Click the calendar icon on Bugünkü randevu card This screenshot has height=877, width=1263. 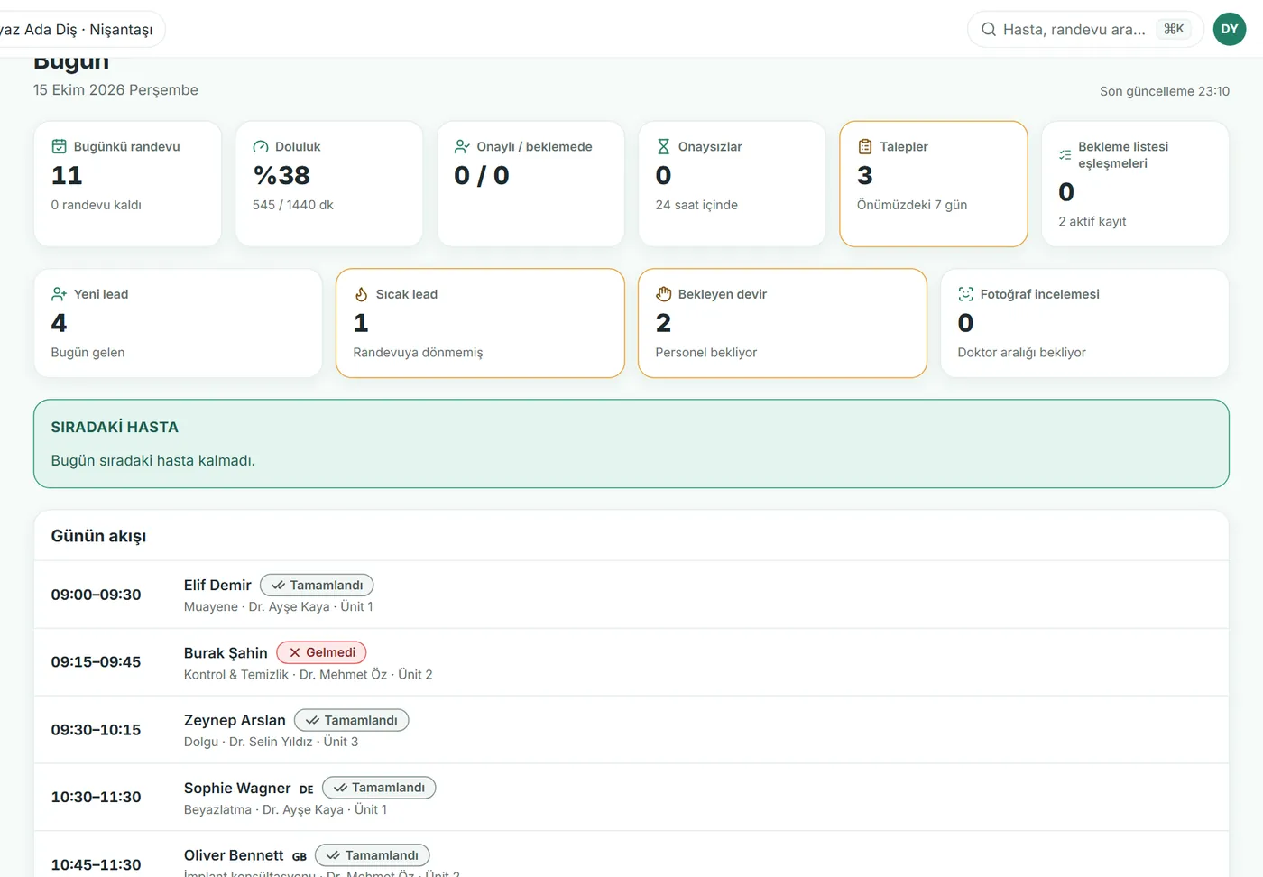(59, 146)
